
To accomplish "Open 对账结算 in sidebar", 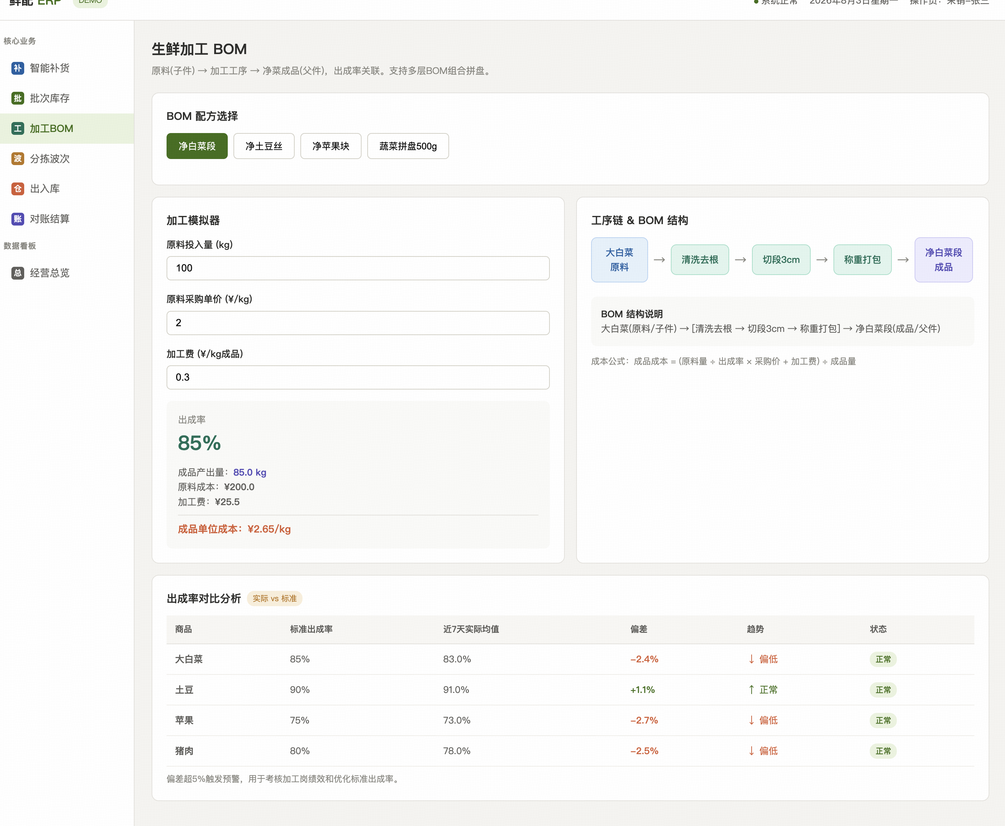I will (67, 219).
